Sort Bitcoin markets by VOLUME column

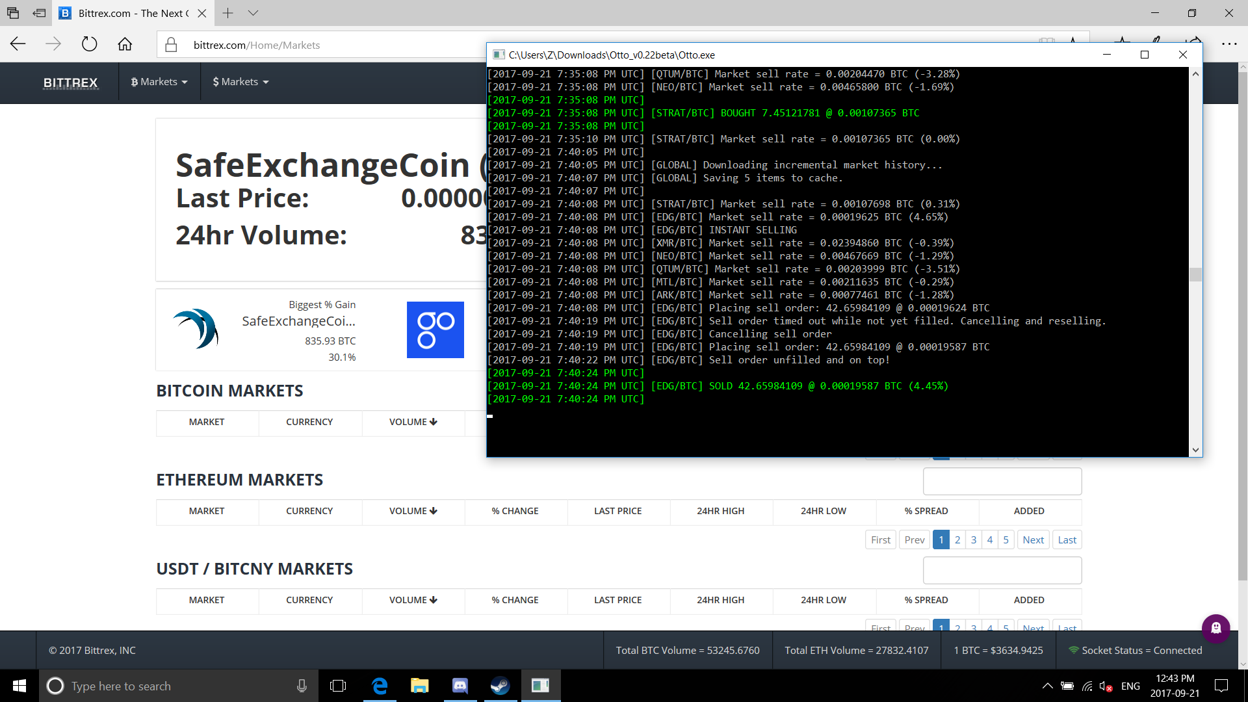[413, 422]
